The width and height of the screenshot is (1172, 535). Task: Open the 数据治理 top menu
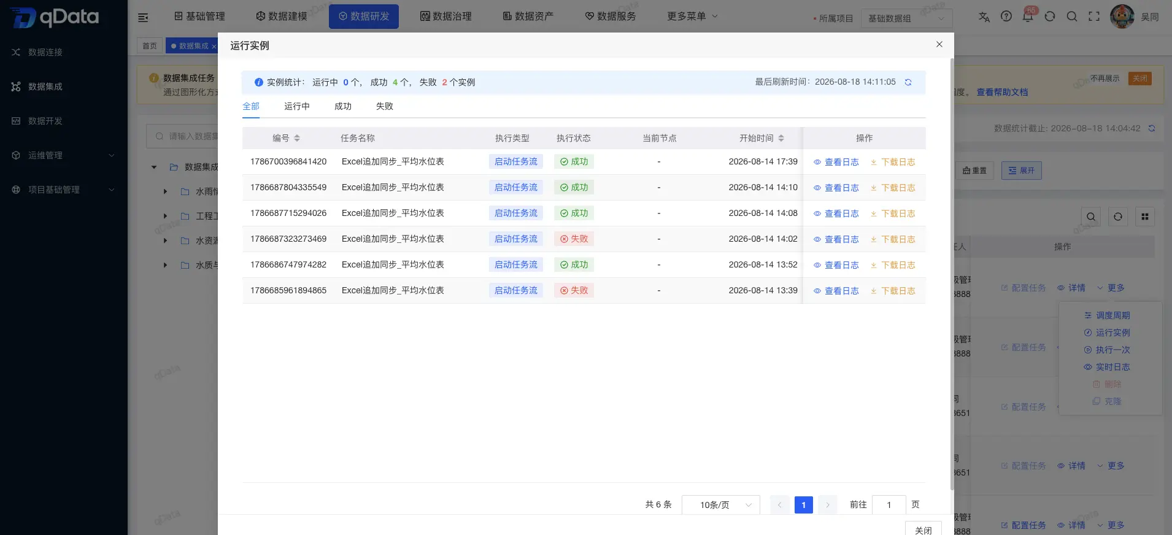(x=446, y=17)
